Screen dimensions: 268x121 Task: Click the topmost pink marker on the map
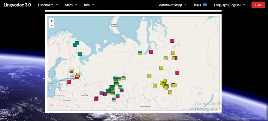tap(172, 41)
